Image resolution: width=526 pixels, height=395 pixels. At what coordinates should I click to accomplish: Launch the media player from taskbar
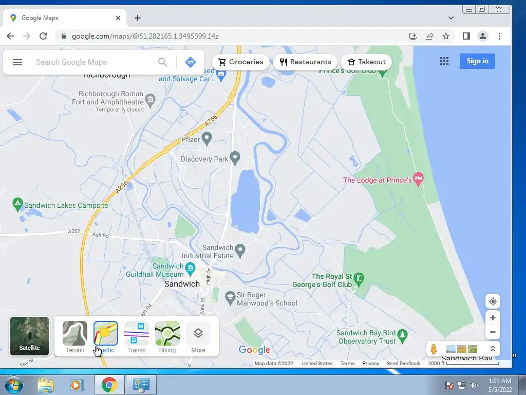tap(77, 385)
